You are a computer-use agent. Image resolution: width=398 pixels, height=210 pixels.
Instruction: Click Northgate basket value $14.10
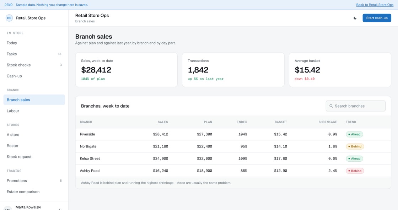click(280, 146)
